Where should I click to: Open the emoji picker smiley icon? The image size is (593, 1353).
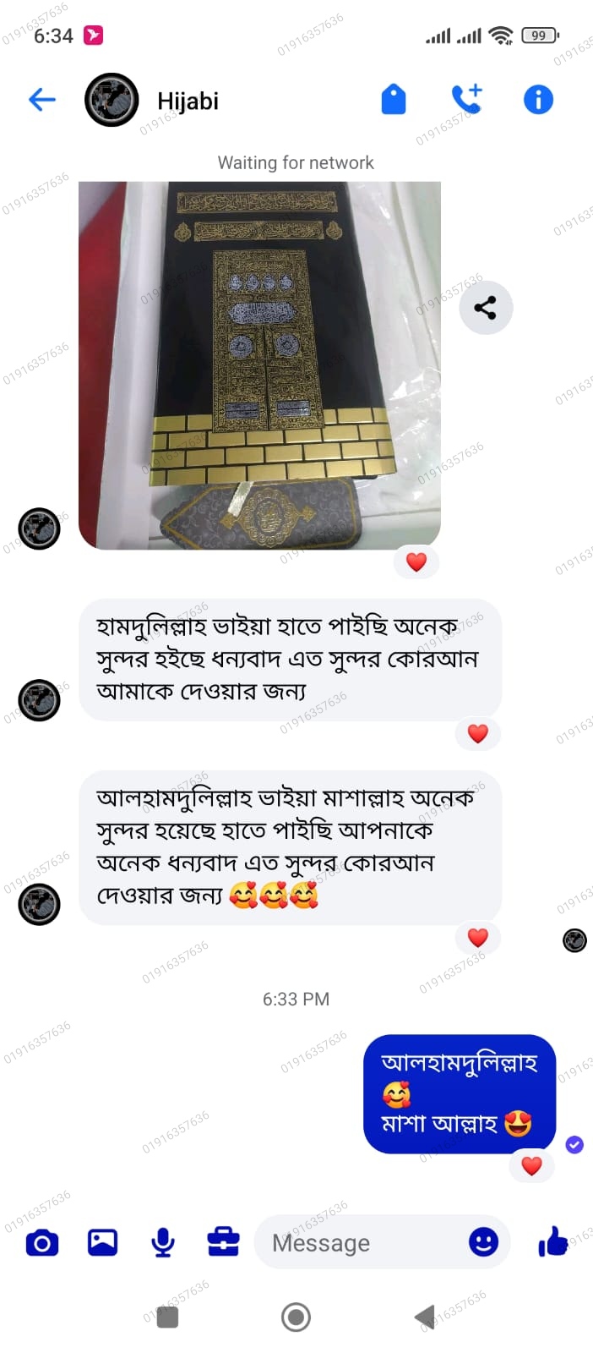[483, 1242]
